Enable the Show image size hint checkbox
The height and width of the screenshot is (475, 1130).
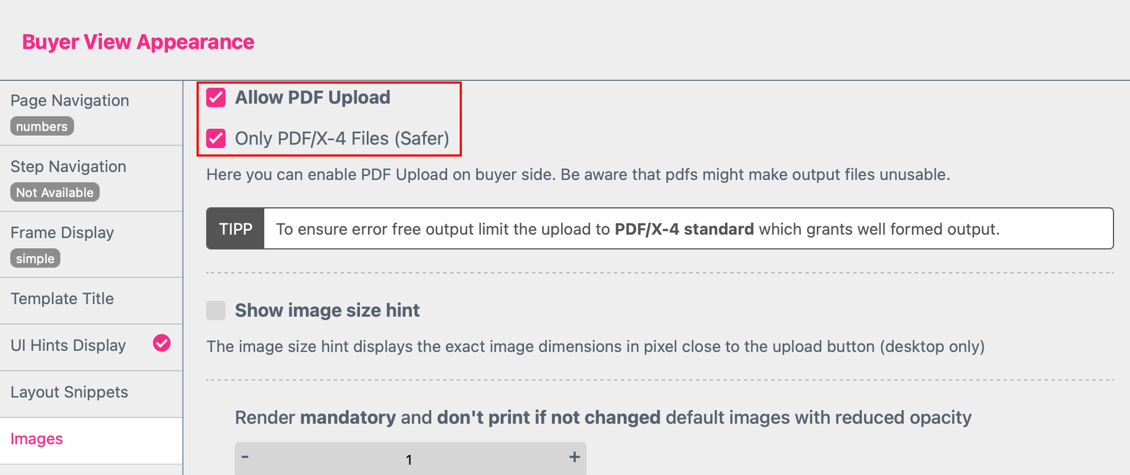tap(216, 310)
